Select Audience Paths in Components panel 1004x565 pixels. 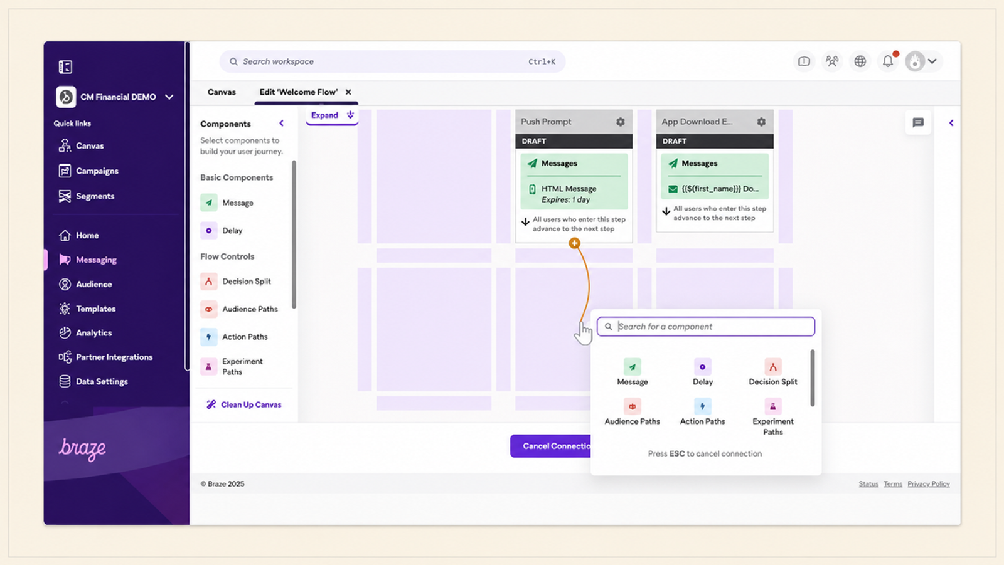click(239, 309)
